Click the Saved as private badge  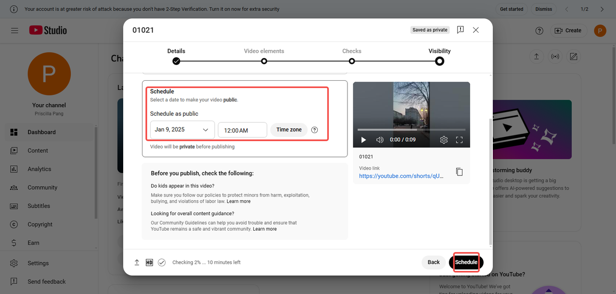(x=430, y=30)
